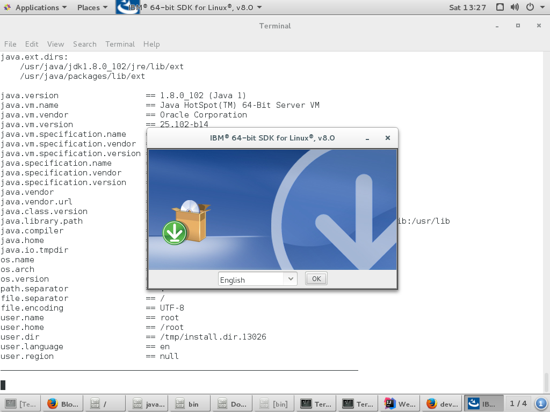Click the clock showing Sat 13:27
The height and width of the screenshot is (412, 550).
467,8
